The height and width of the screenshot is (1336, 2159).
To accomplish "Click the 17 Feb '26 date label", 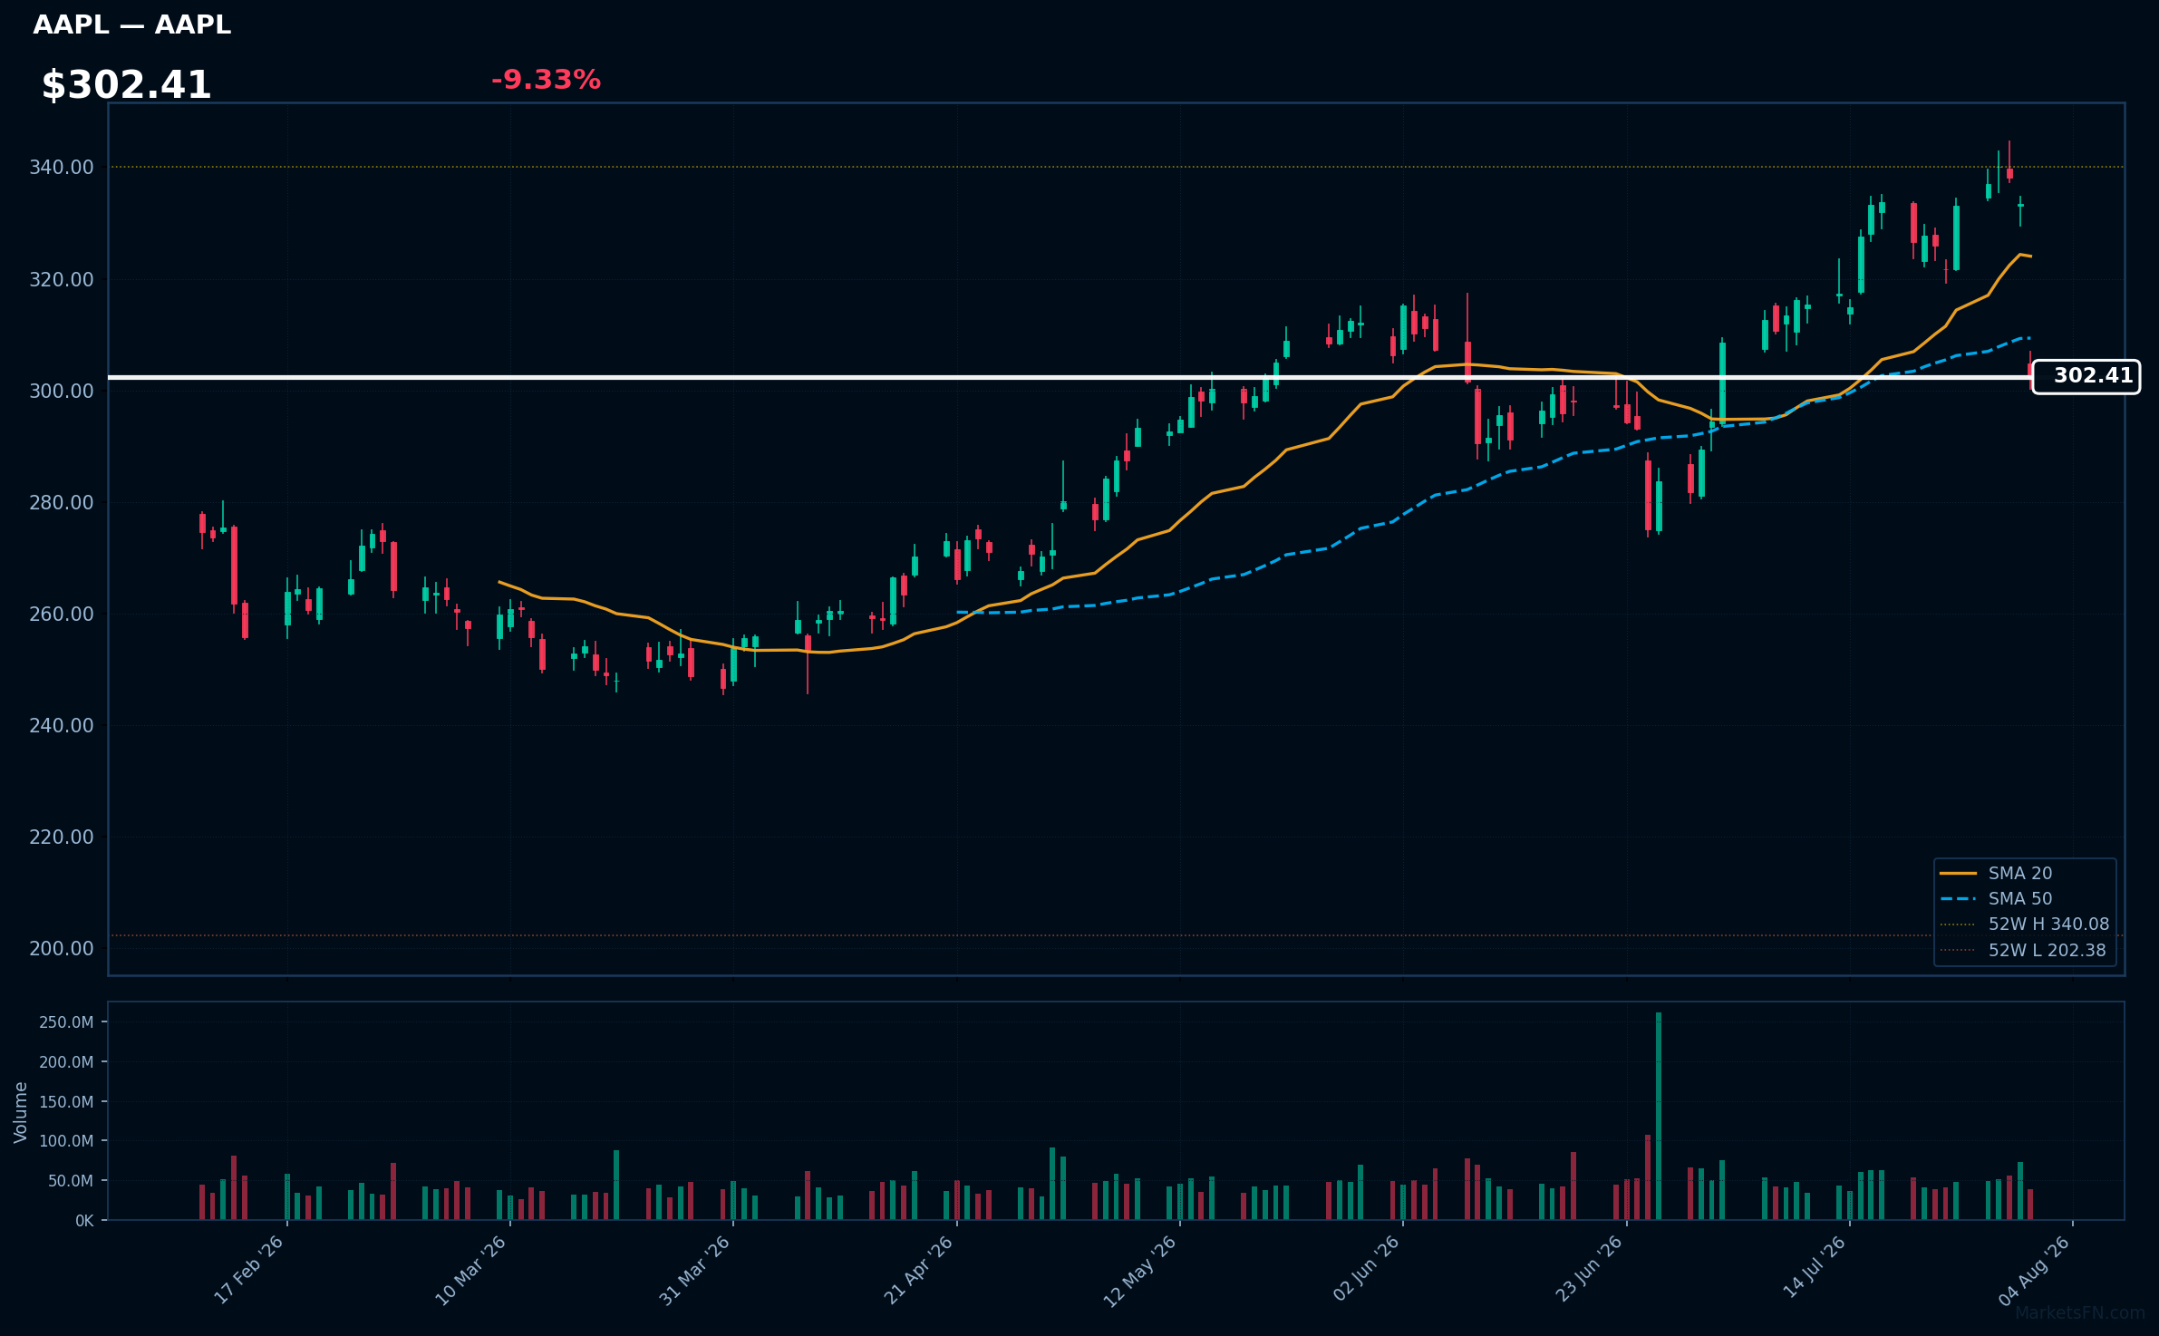I will [x=249, y=1270].
